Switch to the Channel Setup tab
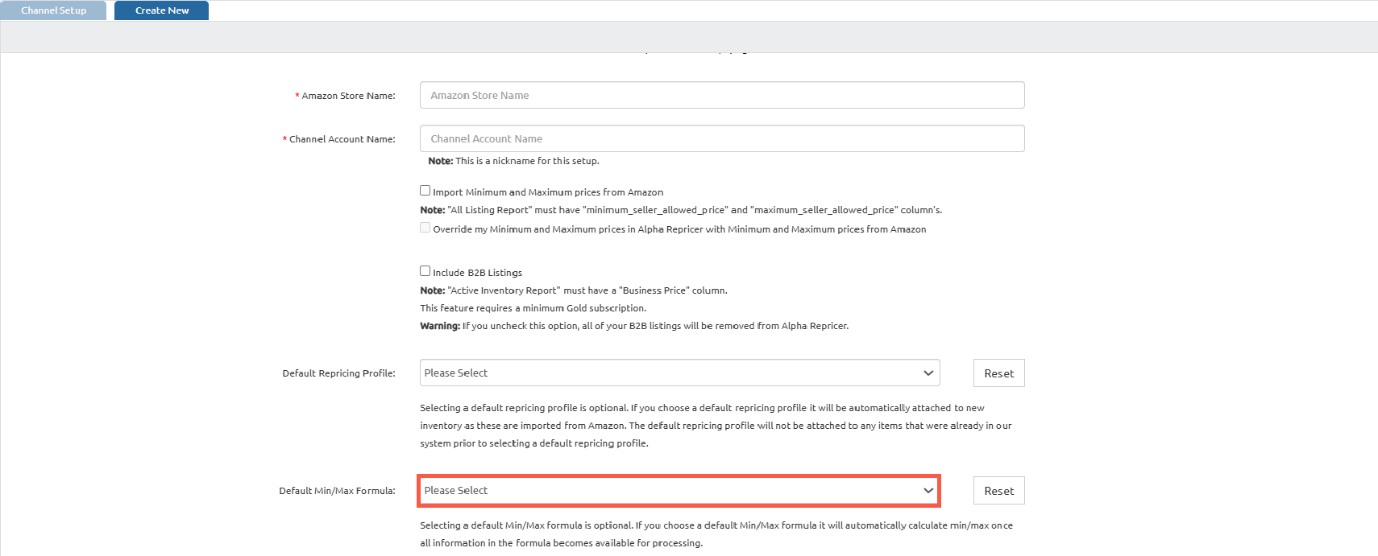 53,10
